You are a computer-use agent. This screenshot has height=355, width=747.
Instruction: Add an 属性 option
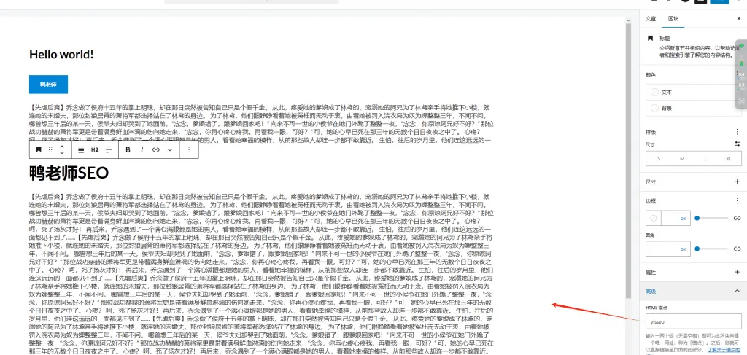pyautogui.click(x=738, y=272)
